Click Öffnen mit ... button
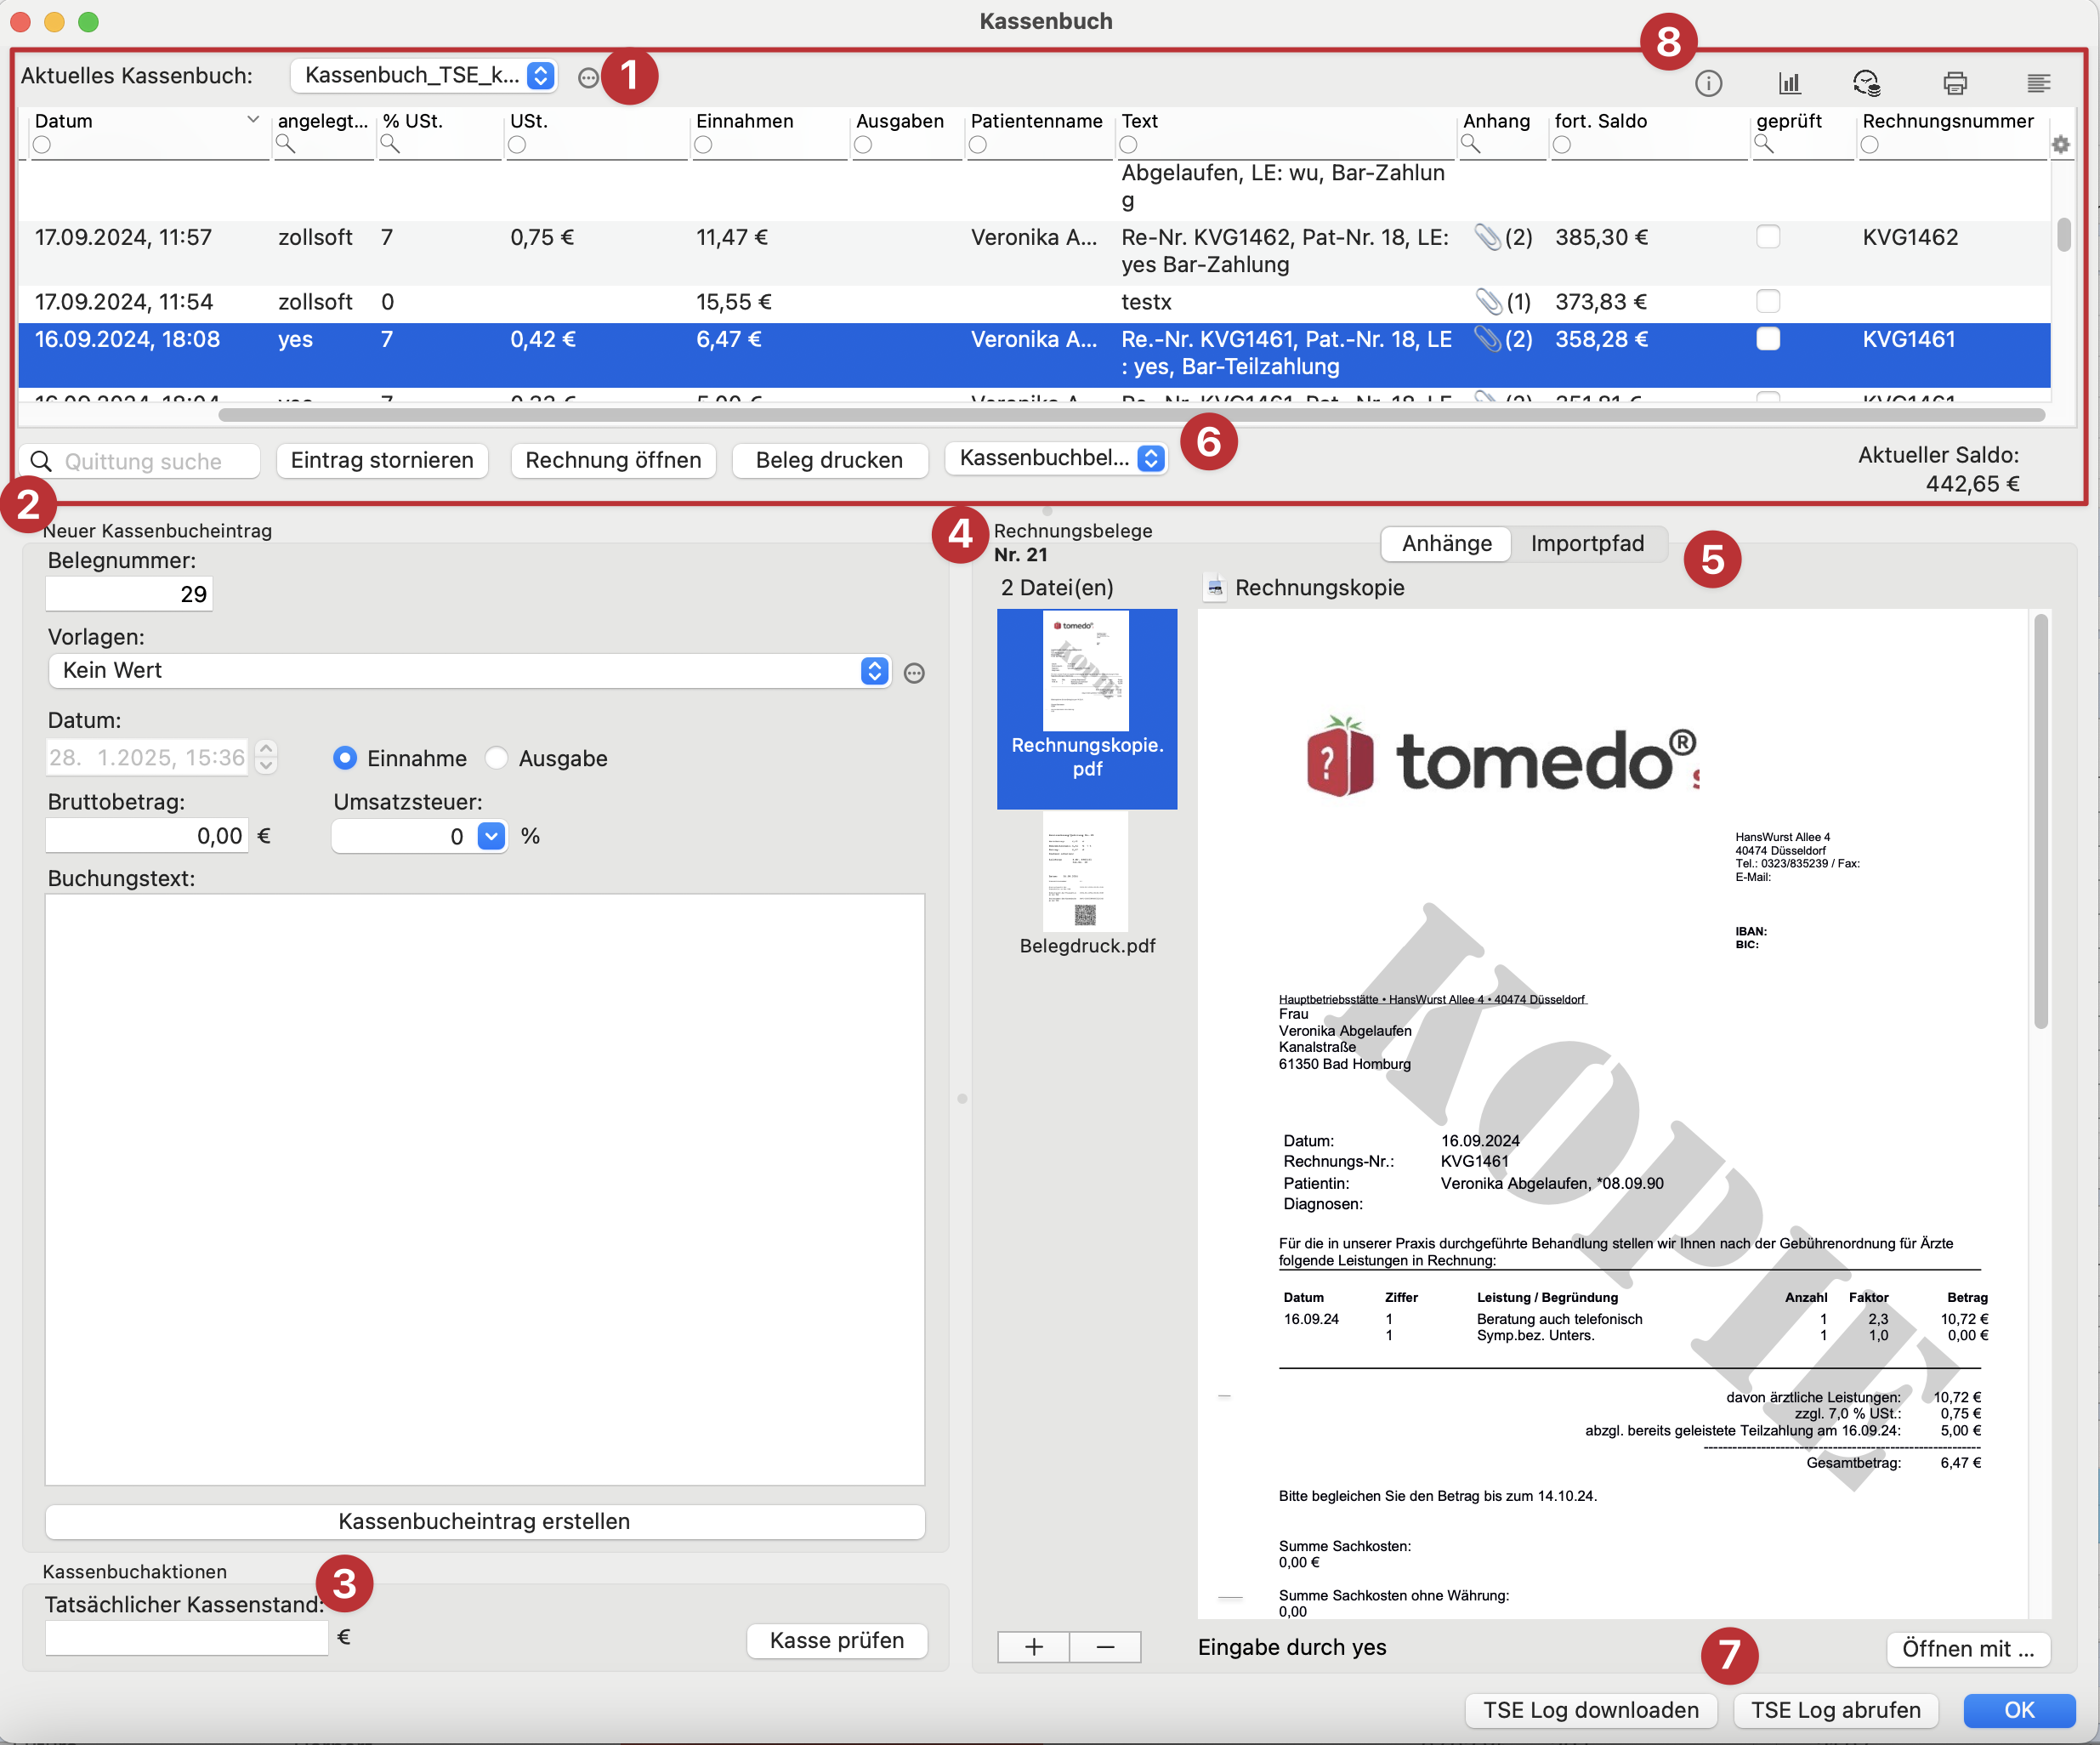 1968,1650
